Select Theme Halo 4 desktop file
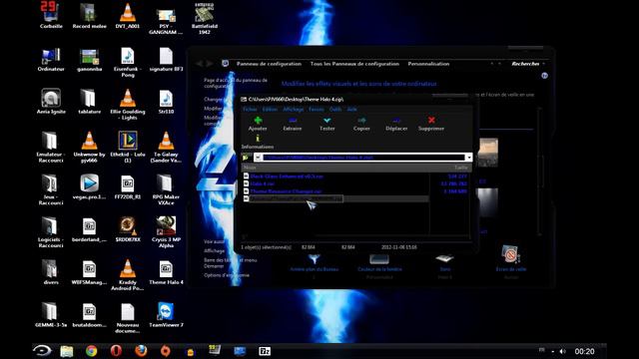 pyautogui.click(x=167, y=272)
